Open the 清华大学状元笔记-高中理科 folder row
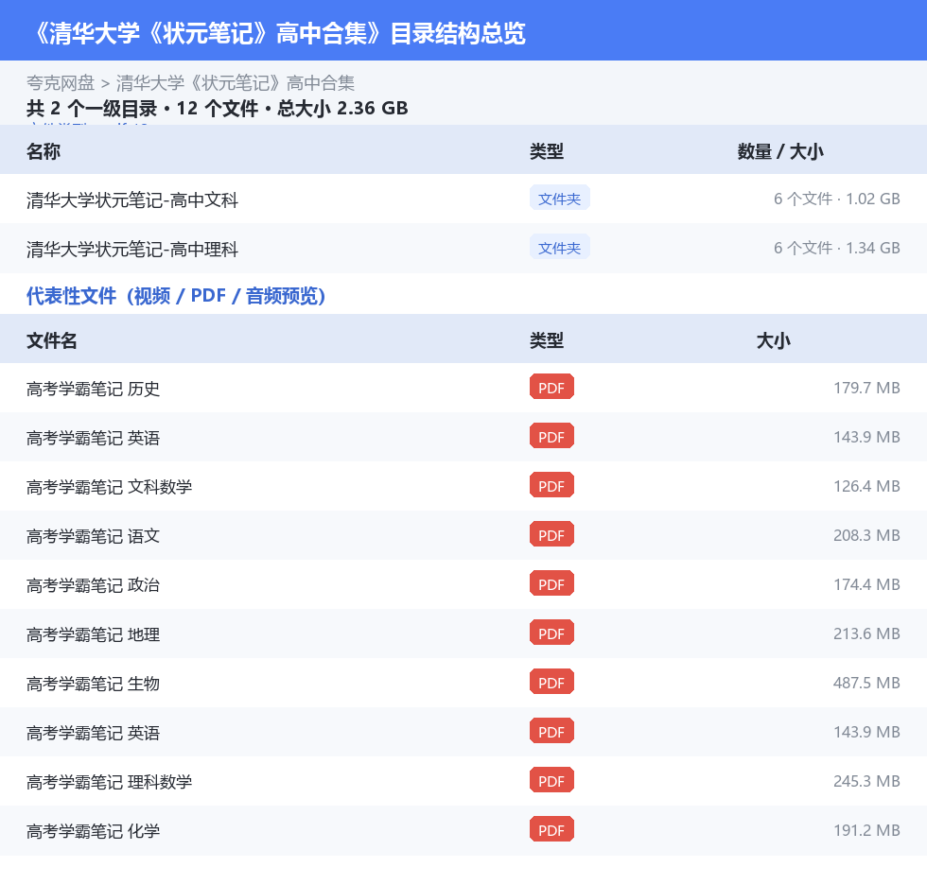This screenshot has width=927, height=885. tap(463, 248)
